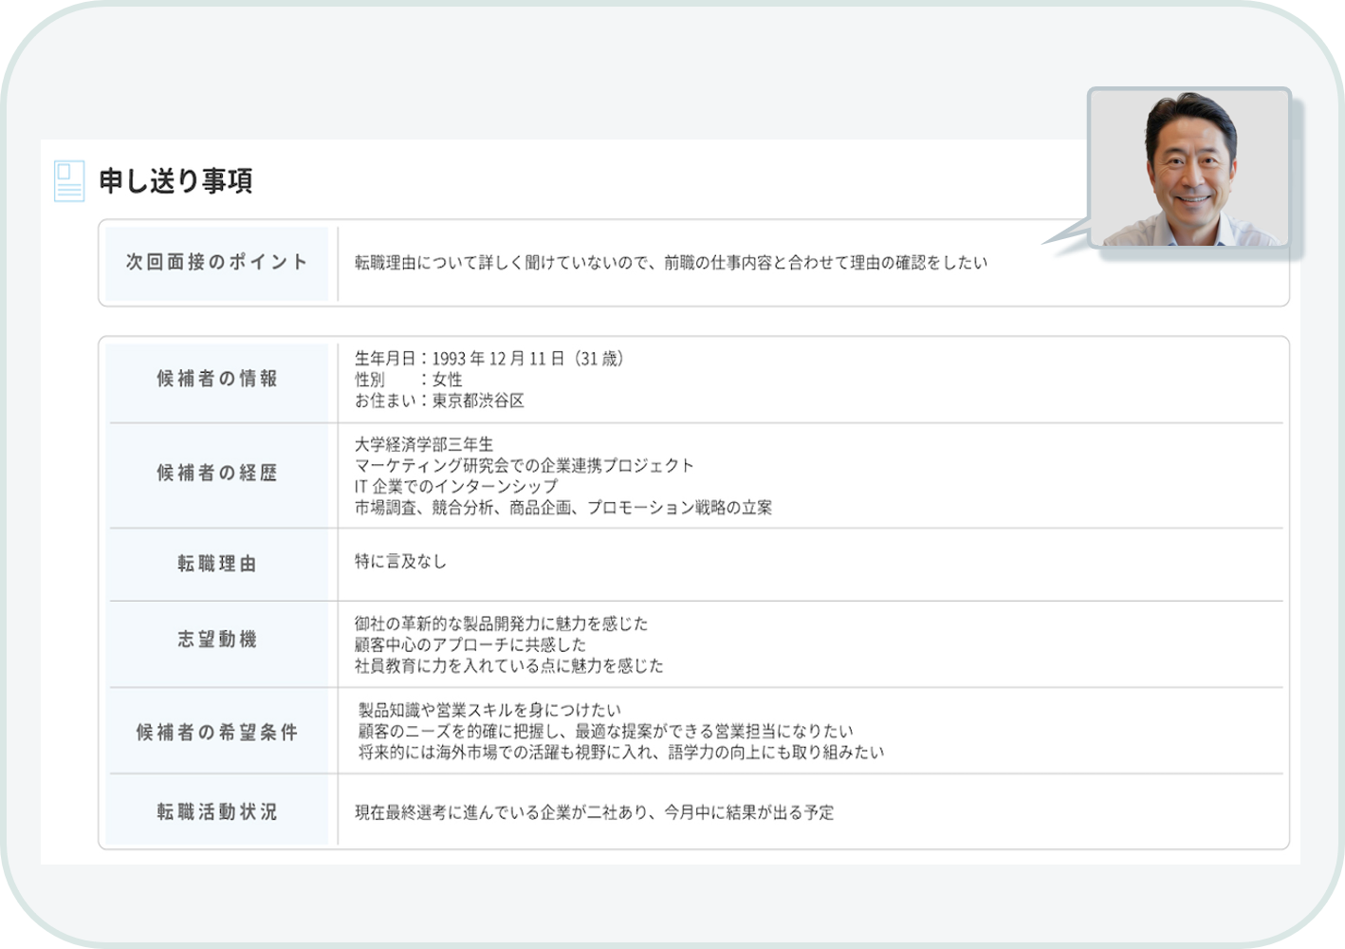Select the 候補者の経歴 row header
The height and width of the screenshot is (949, 1345).
point(217,473)
